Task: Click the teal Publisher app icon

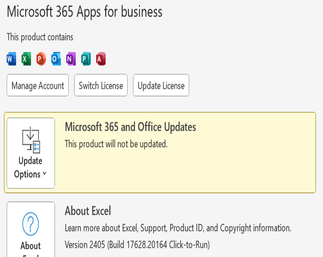Action: point(86,59)
